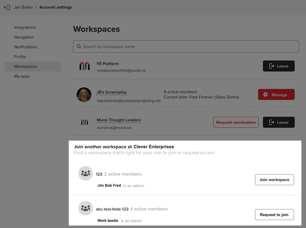Click the gear icon inside the Manage button

[x=266, y=94]
